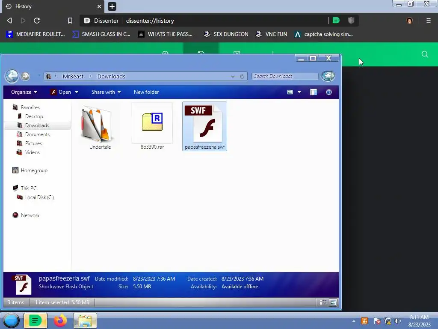The width and height of the screenshot is (438, 329).
Task: Expand the address bar history dropdown
Action: (233, 76)
